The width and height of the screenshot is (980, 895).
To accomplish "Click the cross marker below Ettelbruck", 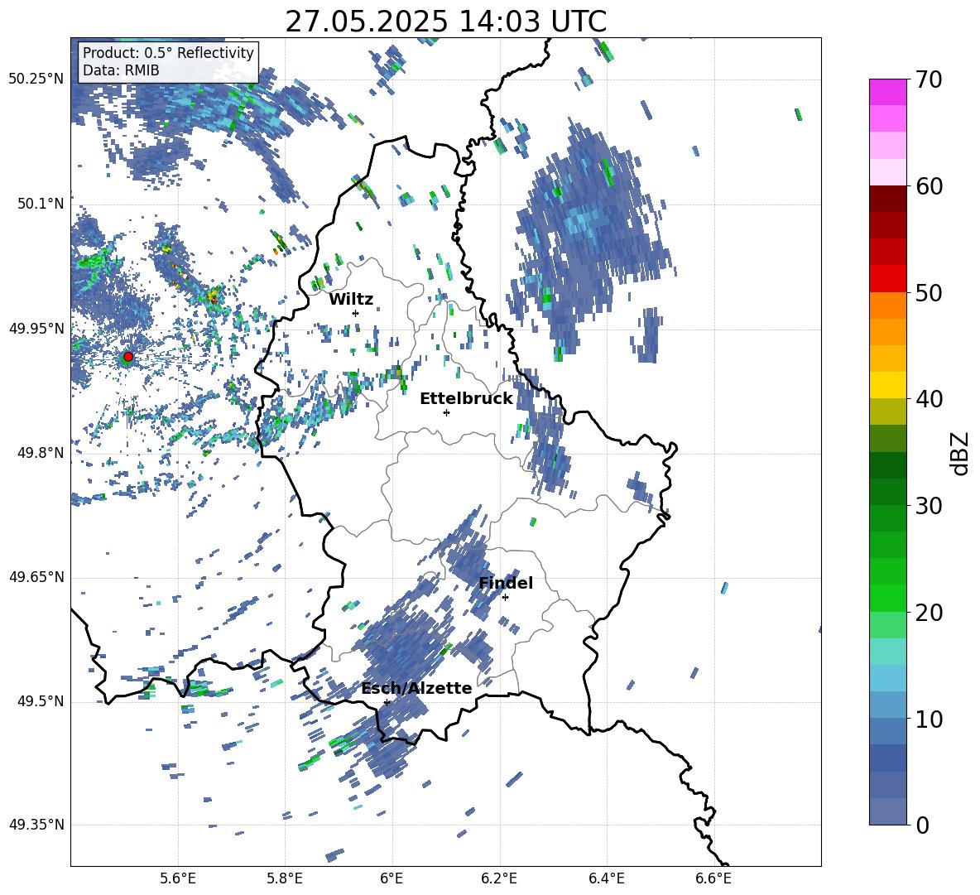I will point(446,412).
